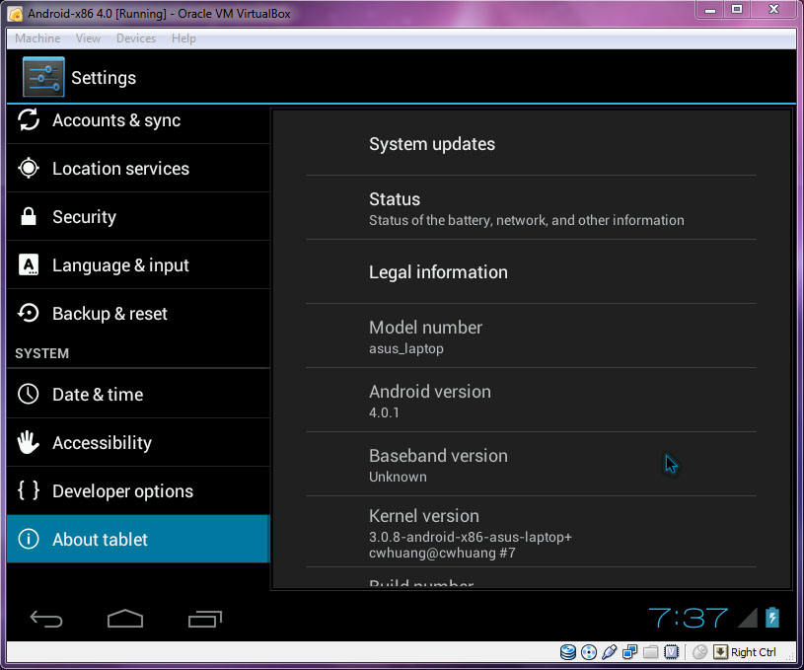Viewport: 804px width, 670px height.
Task: Click the About tablet info icon
Action: tap(29, 539)
